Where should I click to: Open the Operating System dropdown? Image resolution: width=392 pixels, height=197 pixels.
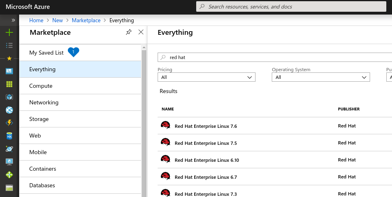321,77
